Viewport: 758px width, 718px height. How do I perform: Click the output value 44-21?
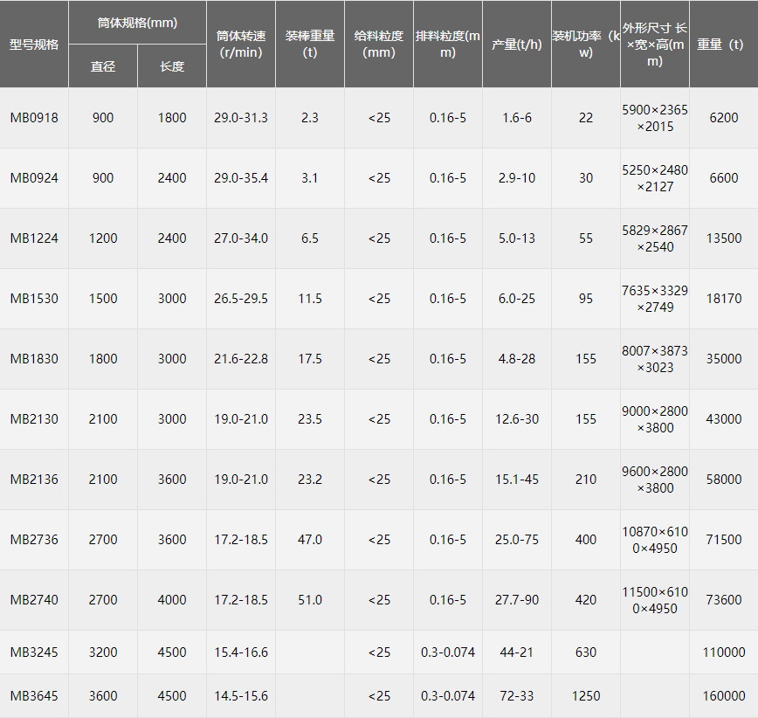click(x=517, y=652)
